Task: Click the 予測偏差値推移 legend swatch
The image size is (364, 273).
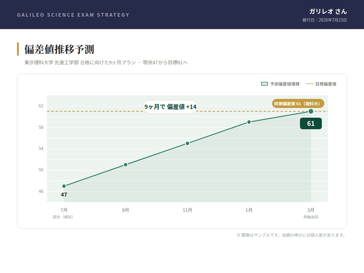Action: [265, 84]
